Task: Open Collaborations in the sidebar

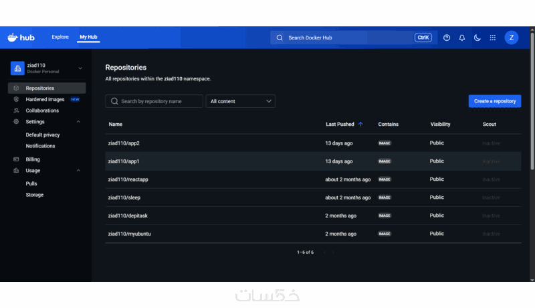Action: (x=42, y=110)
